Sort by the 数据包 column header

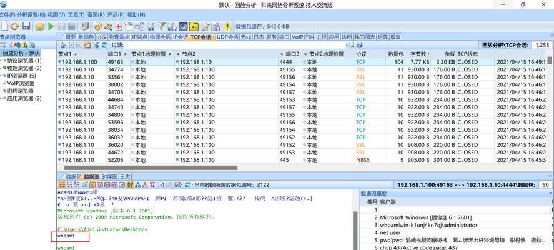tap(395, 54)
